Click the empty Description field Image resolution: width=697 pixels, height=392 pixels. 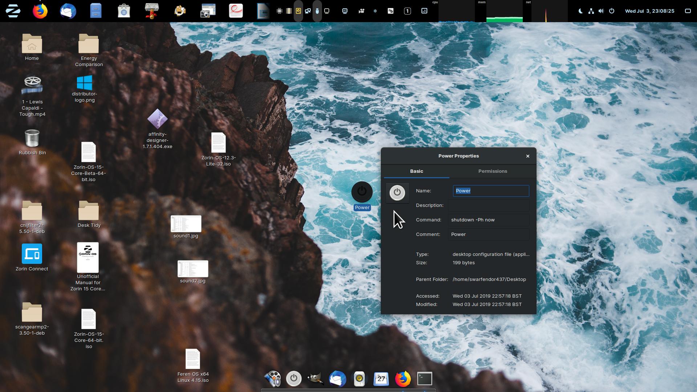coord(489,205)
